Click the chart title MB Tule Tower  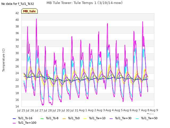tap(84, 3)
